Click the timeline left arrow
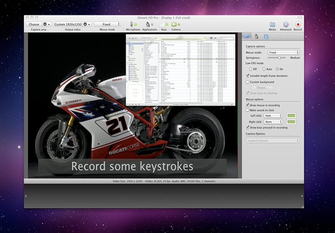This screenshot has height=233, width=335. click(26, 196)
